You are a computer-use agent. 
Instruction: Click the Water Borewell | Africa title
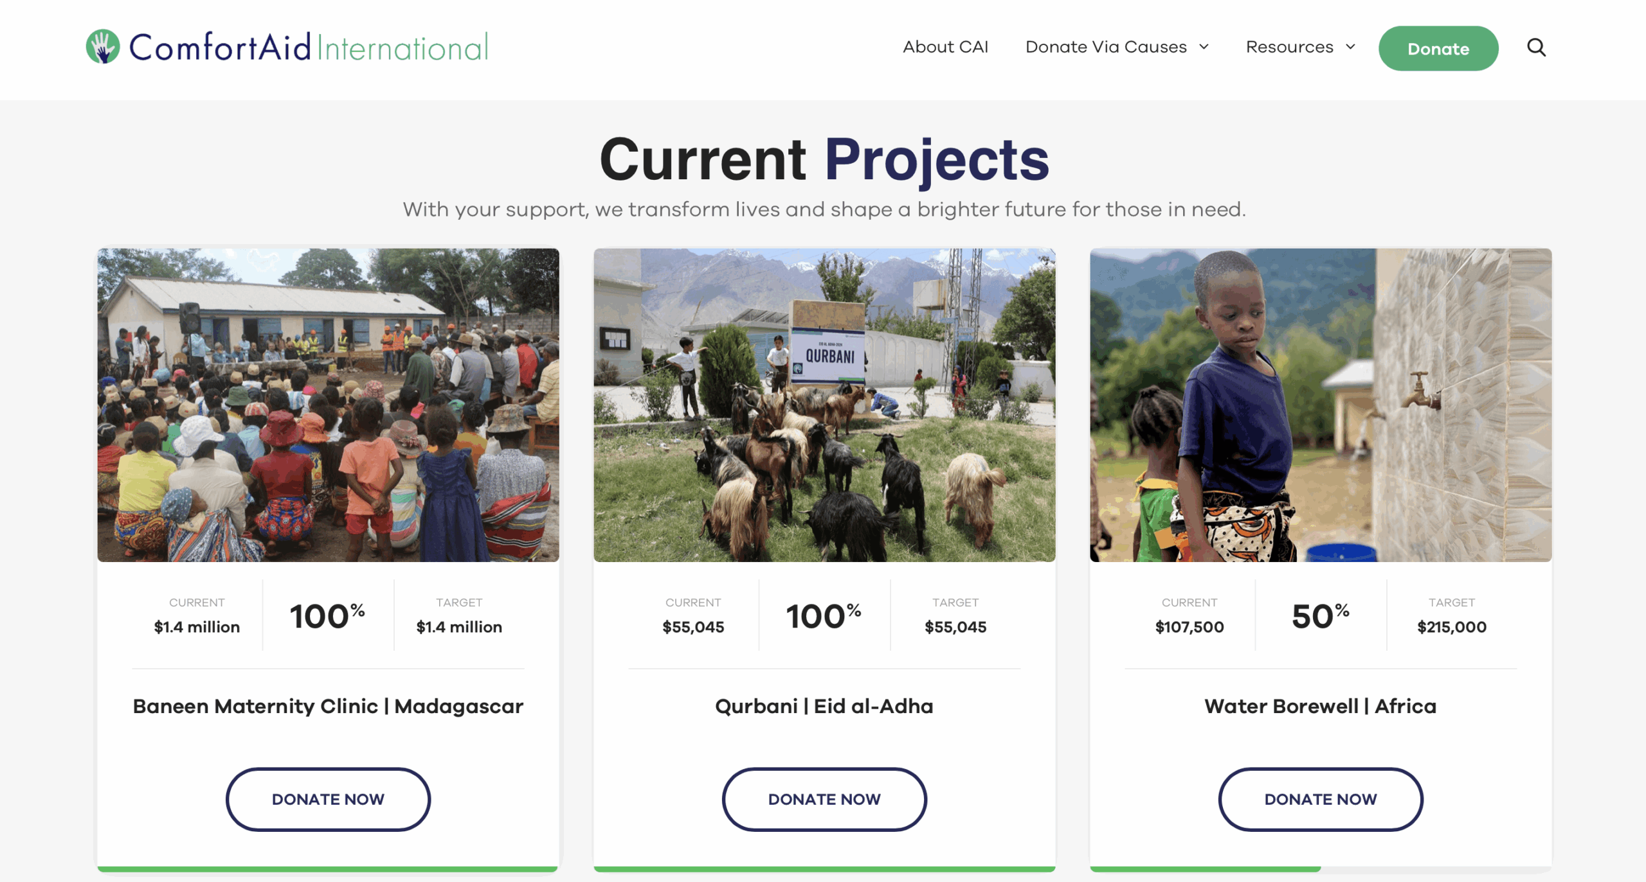1320,706
